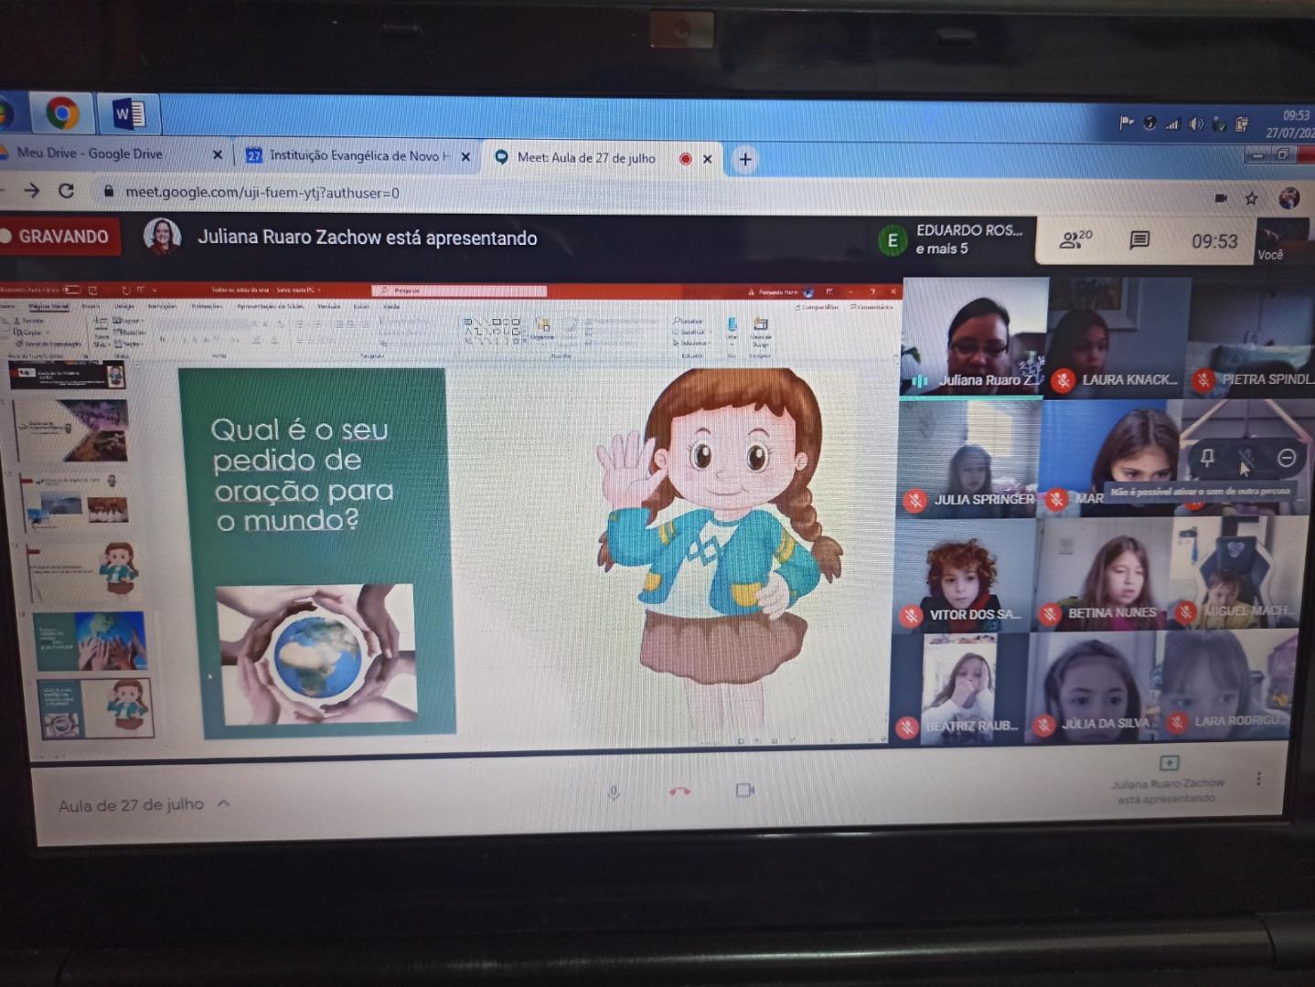Show the participants list icon

pos(1074,239)
